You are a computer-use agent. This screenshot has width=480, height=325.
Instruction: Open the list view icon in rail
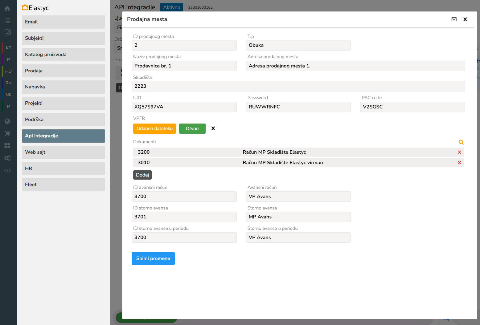click(7, 21)
